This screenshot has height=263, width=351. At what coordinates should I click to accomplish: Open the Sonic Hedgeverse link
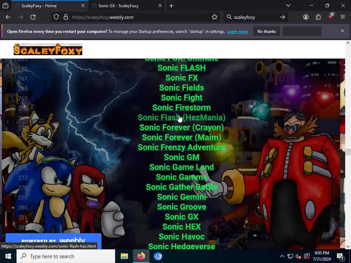click(x=182, y=246)
